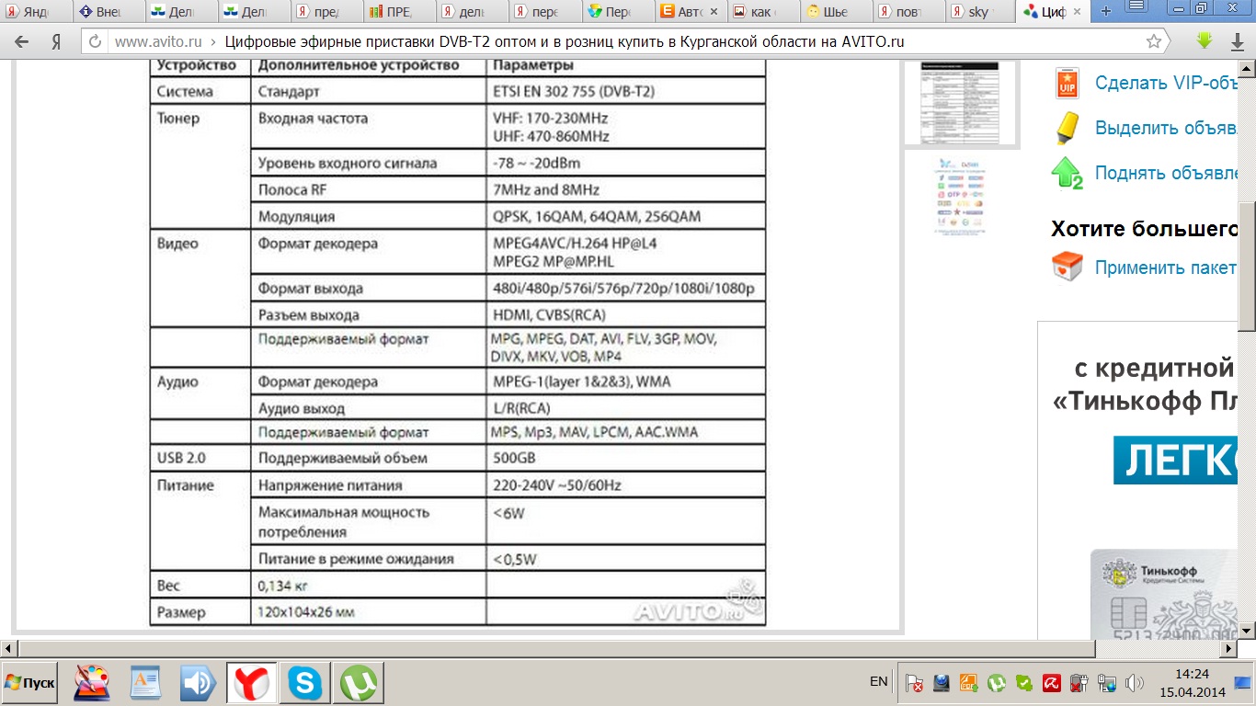This screenshot has width=1256, height=706.
Task: Open Skype from the taskbar
Action: pos(304,683)
